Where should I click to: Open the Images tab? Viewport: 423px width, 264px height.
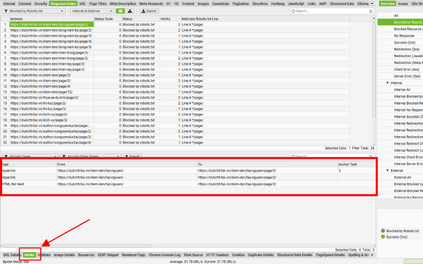coord(203,4)
